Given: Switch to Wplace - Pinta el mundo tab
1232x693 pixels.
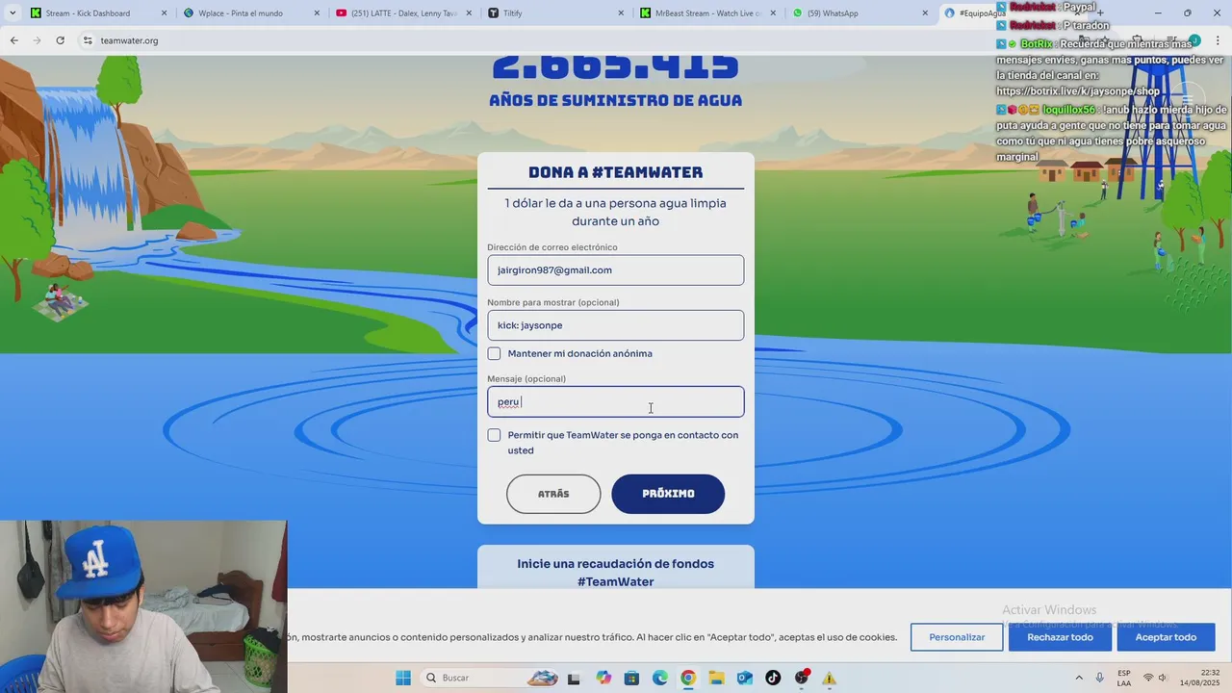Looking at the screenshot, I should 252,13.
